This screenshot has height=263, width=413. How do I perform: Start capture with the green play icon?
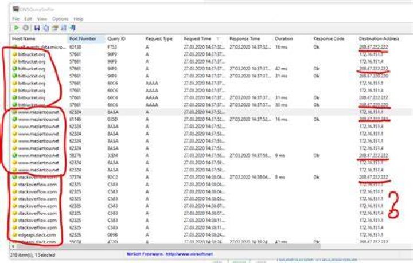coord(16,28)
